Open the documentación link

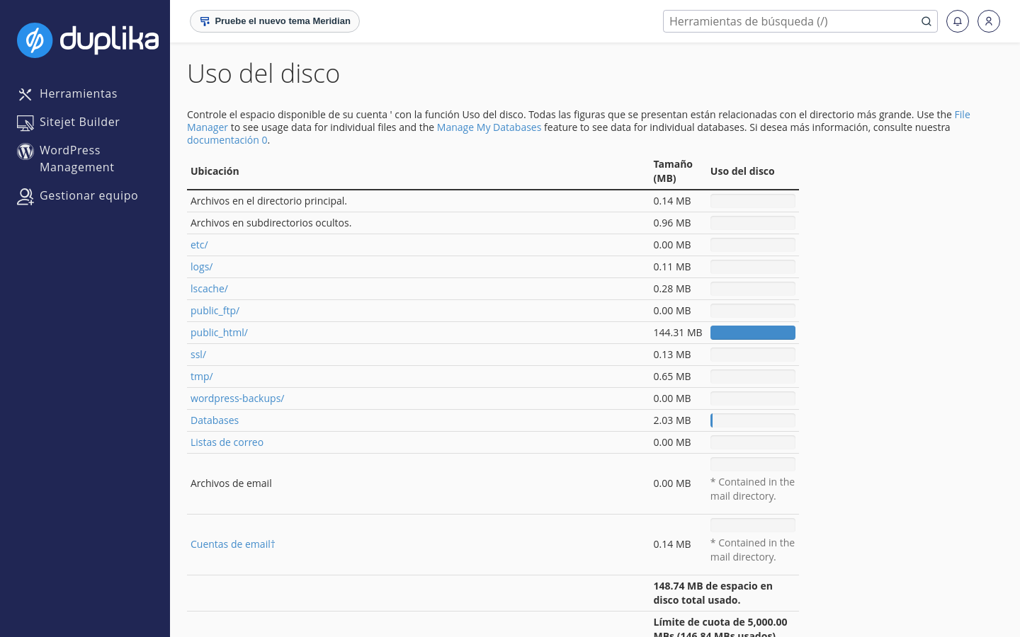[227, 140]
